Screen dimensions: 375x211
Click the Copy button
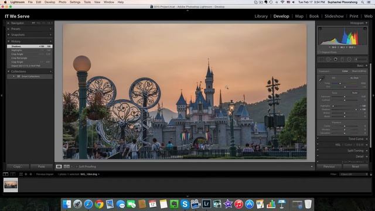[x=18, y=166]
